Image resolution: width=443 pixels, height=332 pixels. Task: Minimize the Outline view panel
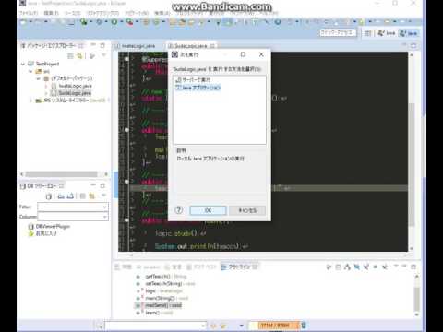pyautogui.click(x=404, y=266)
